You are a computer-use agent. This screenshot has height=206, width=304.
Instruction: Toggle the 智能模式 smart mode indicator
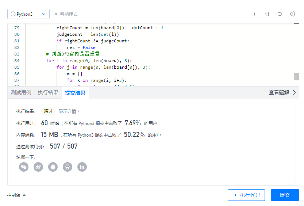(x=66, y=14)
